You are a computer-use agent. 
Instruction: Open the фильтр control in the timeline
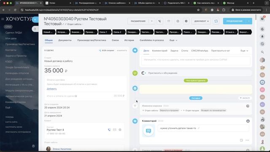(x=245, y=98)
